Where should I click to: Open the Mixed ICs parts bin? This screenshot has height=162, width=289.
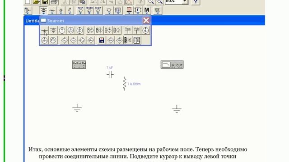(x=89, y=10)
